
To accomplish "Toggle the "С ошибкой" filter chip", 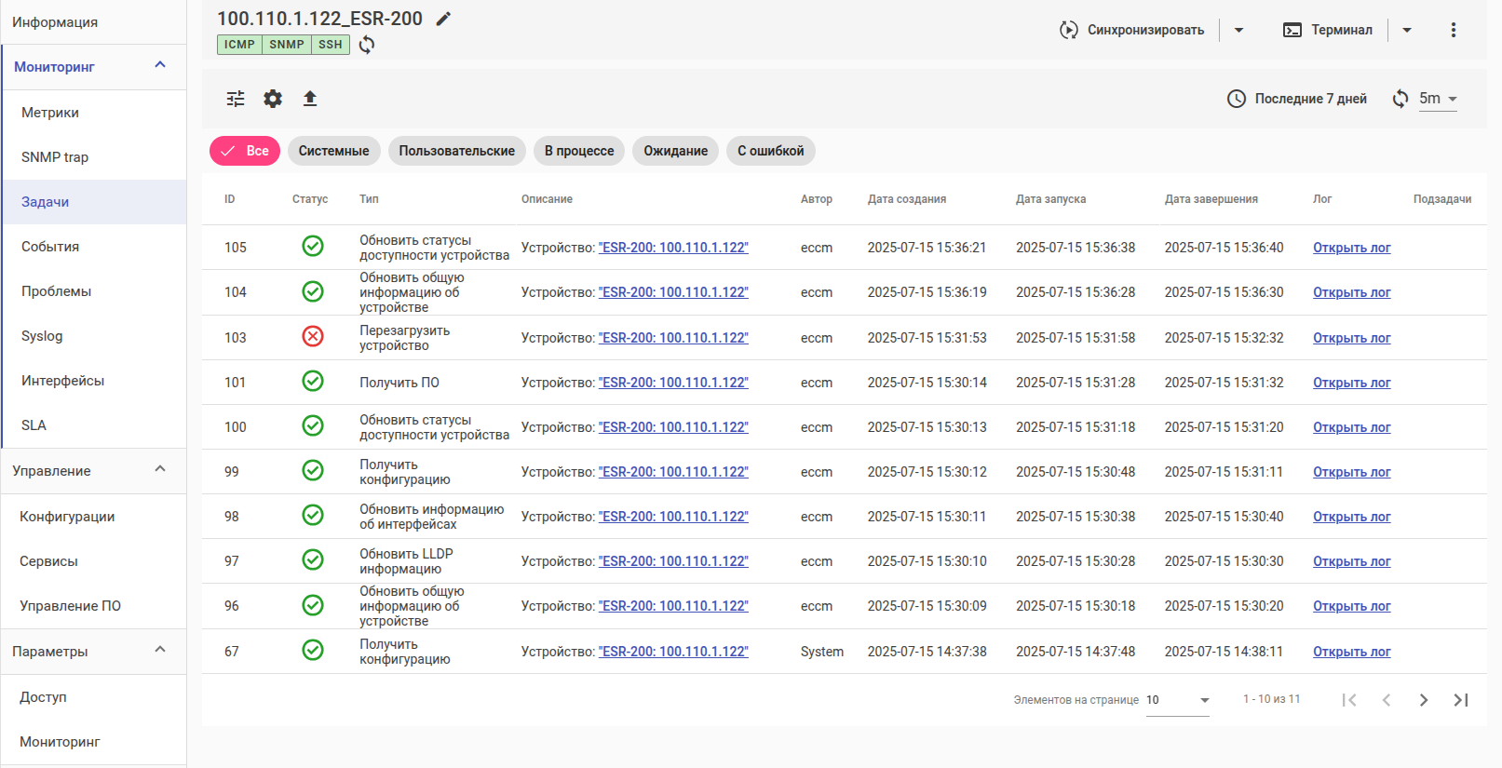I will (770, 151).
